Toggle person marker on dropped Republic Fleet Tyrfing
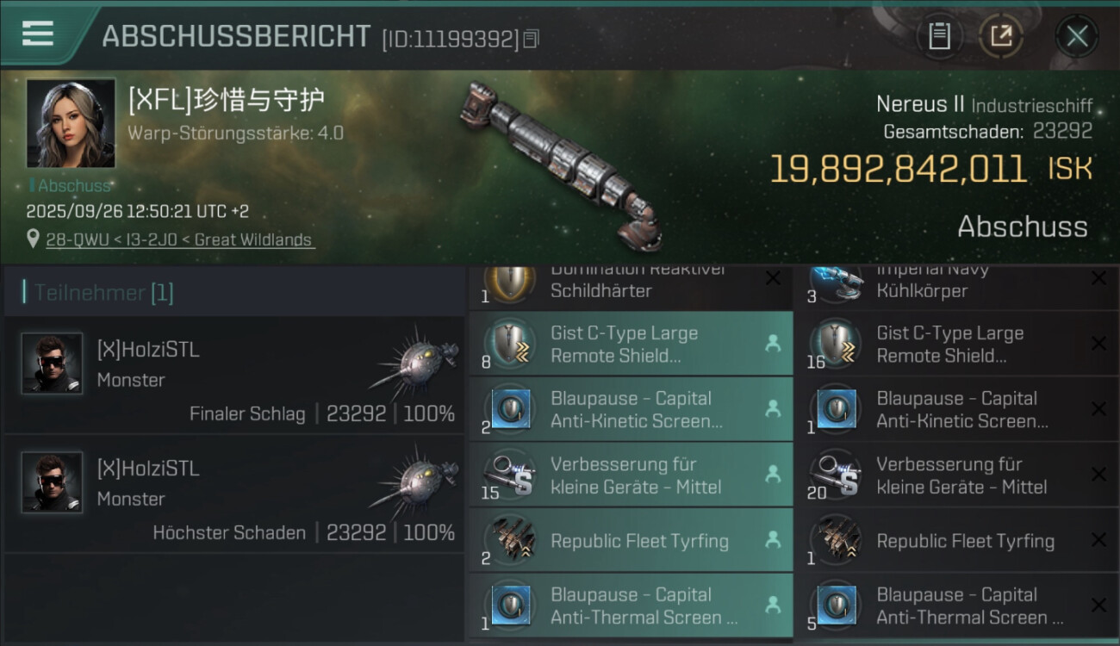This screenshot has width=1120, height=646. 773,540
